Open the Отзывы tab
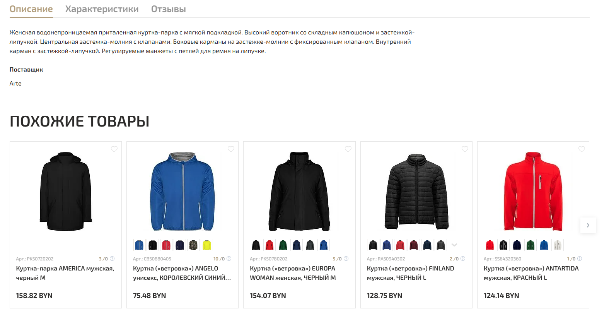This screenshot has width=609, height=315. pos(169,9)
